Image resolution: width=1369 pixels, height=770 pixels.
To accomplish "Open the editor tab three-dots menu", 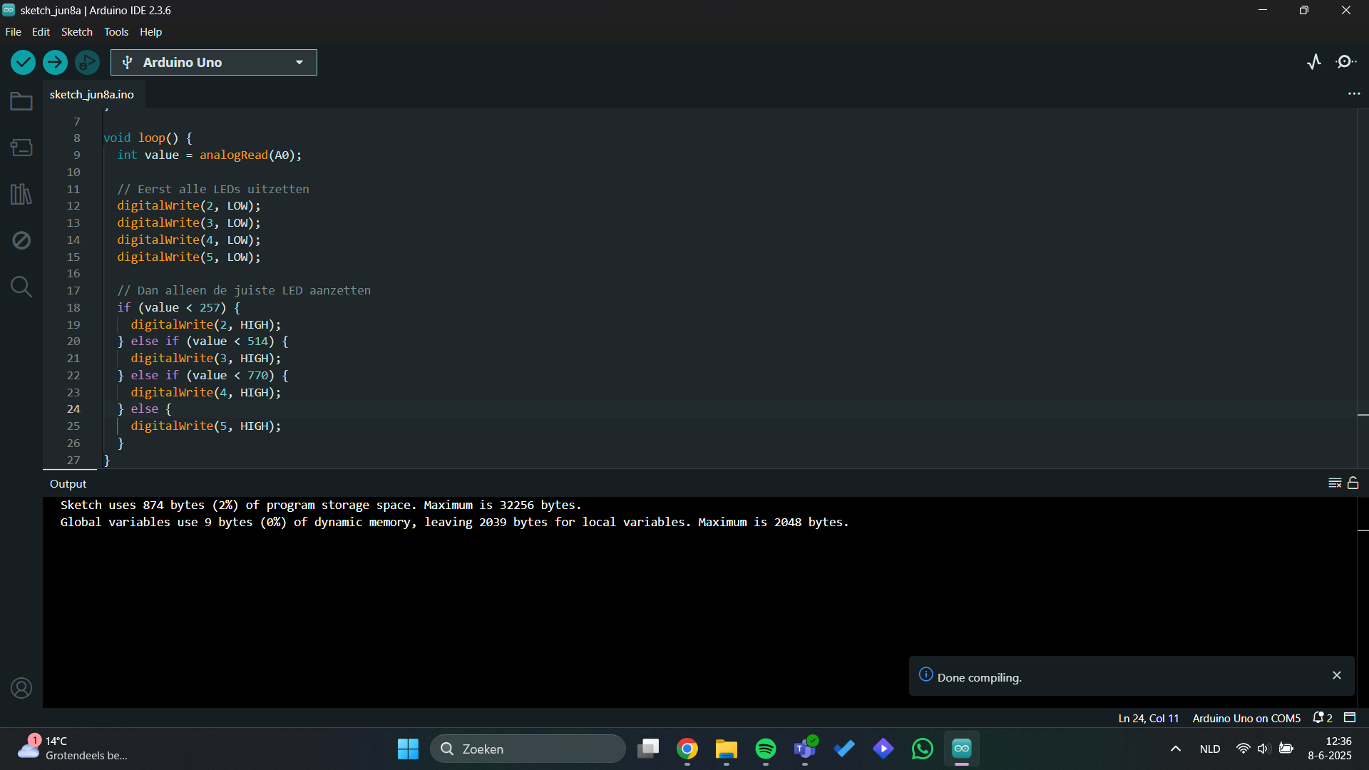I will pyautogui.click(x=1354, y=94).
